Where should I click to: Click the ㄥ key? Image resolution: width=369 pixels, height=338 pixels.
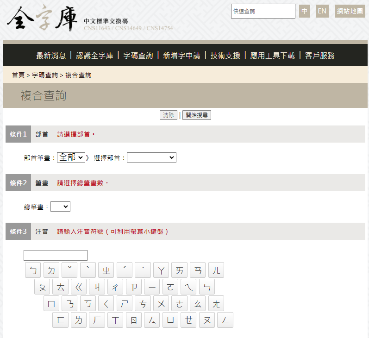(225, 320)
